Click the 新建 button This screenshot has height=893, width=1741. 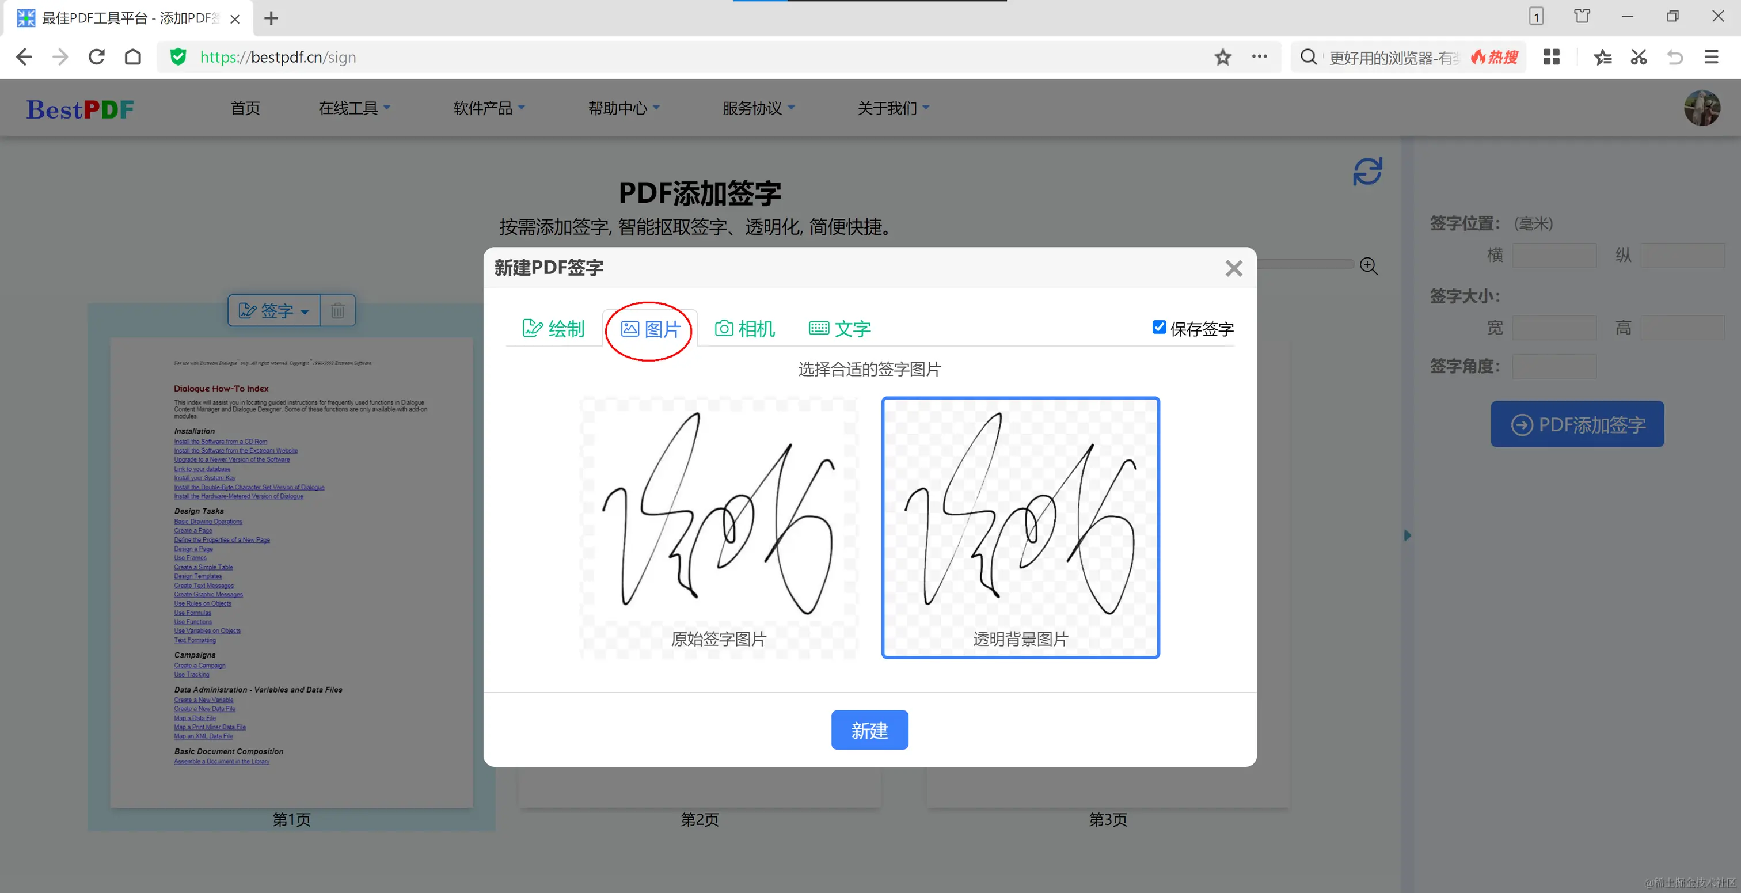[x=869, y=730]
